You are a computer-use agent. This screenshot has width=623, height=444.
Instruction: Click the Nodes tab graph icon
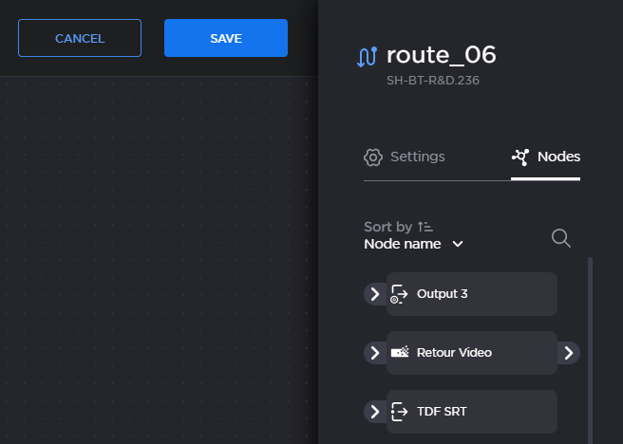(x=520, y=157)
